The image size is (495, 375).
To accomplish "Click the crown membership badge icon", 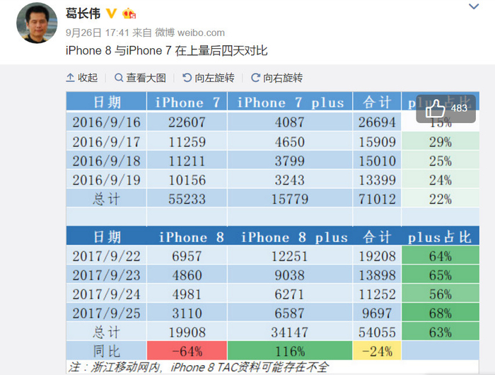I will [129, 13].
